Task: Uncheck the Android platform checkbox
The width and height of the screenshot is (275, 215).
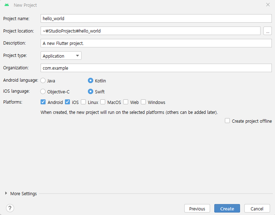Action: pos(43,102)
